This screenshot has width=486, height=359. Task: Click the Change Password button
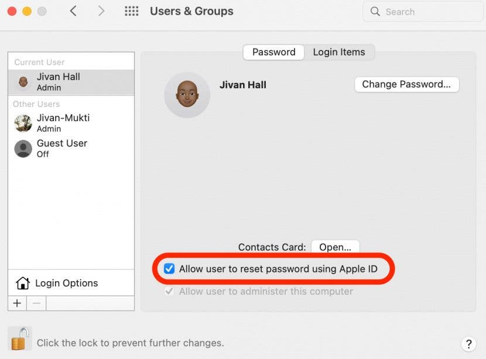[406, 84]
